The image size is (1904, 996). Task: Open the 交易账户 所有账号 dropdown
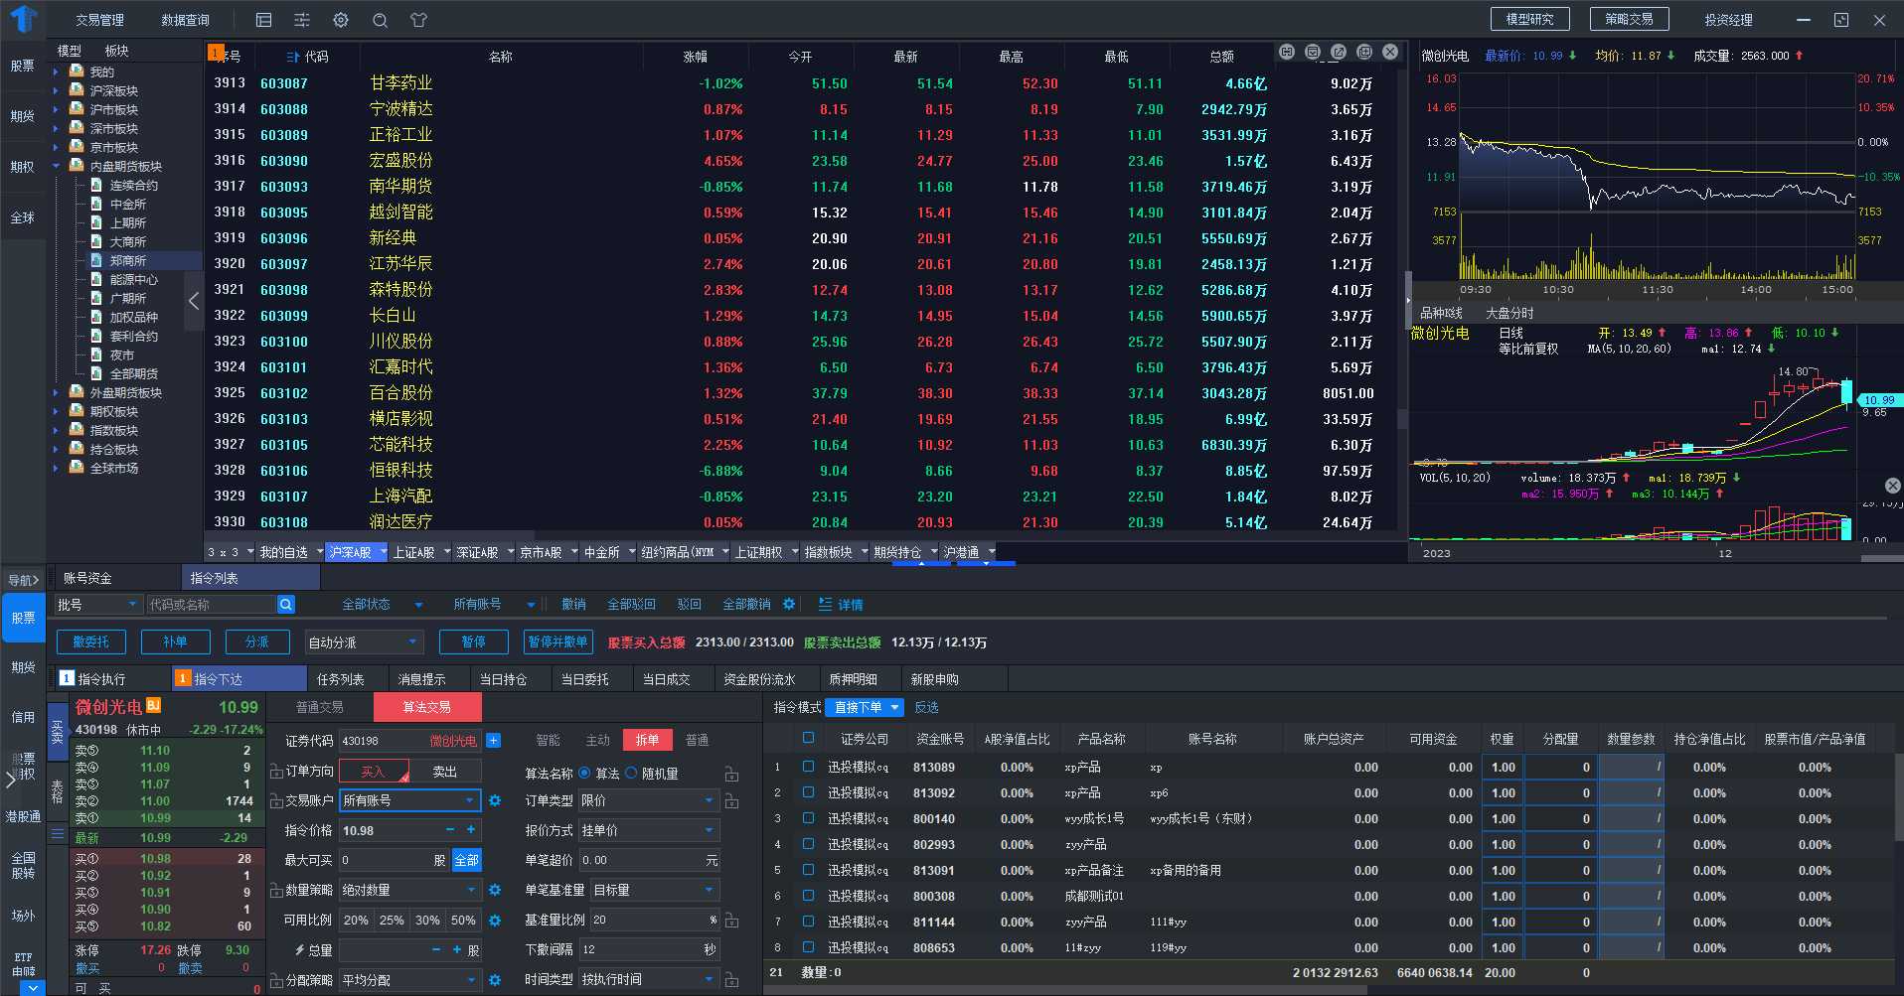coord(409,800)
